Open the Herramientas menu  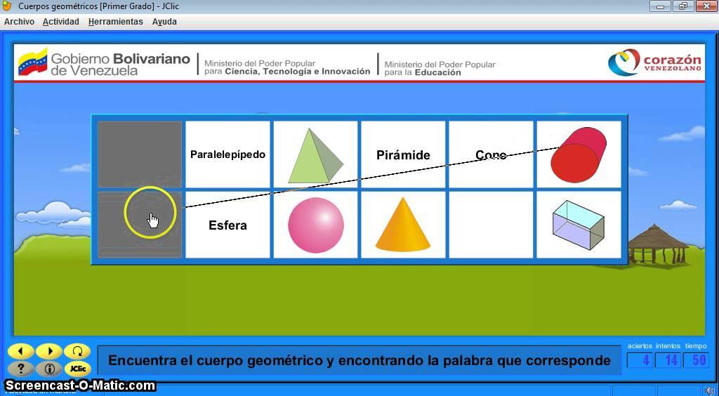pyautogui.click(x=116, y=22)
